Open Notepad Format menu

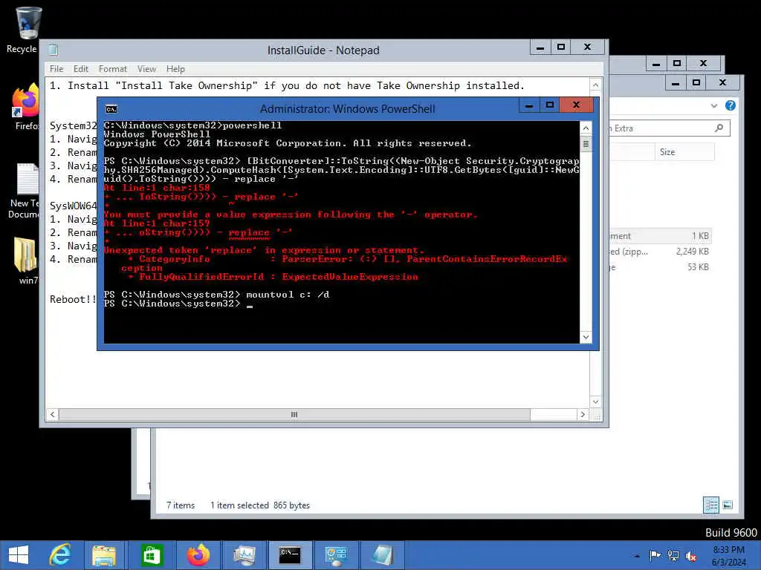click(x=113, y=69)
